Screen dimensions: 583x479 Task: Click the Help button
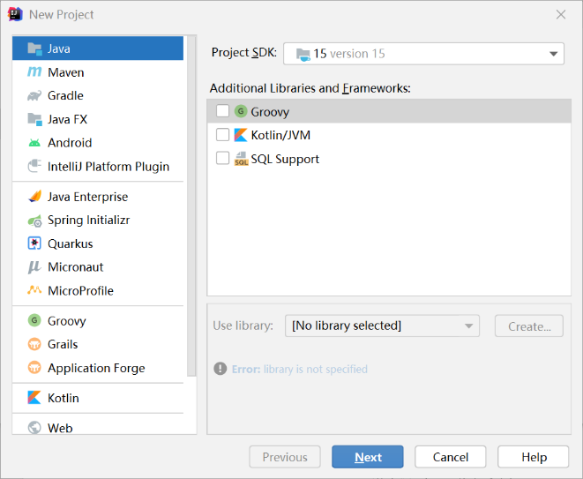pyautogui.click(x=534, y=457)
